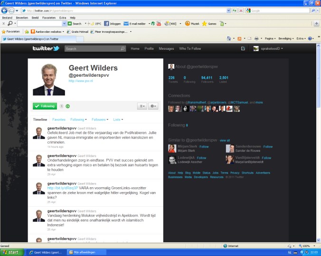Expand the list options dropdown button
The width and height of the screenshot is (321, 256).
click(142, 106)
